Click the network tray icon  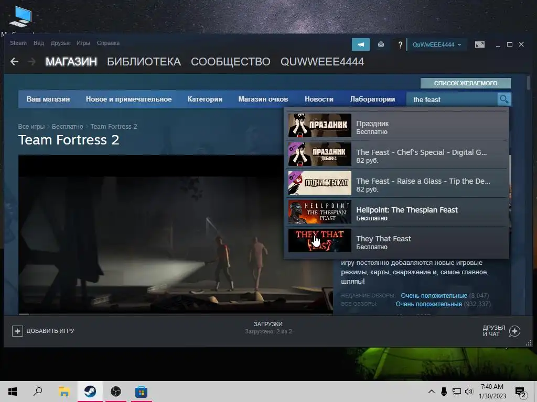456,392
